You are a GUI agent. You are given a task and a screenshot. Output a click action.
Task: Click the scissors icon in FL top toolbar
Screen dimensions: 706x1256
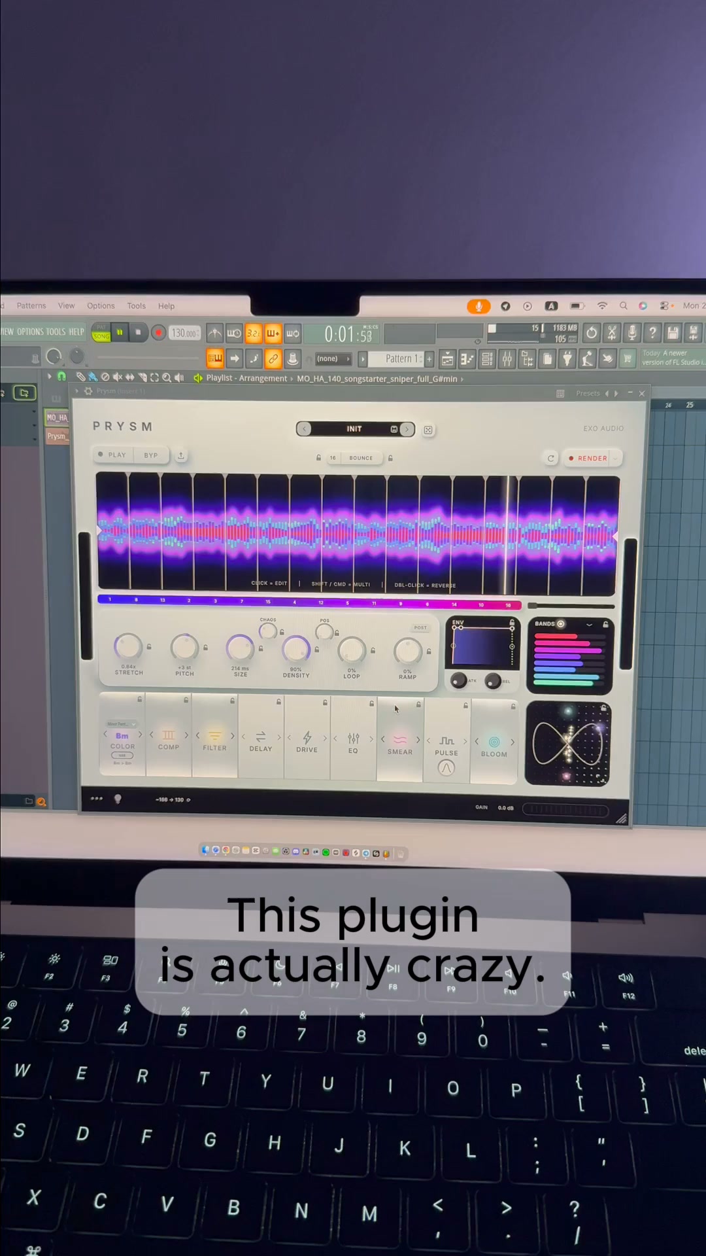pos(612,333)
